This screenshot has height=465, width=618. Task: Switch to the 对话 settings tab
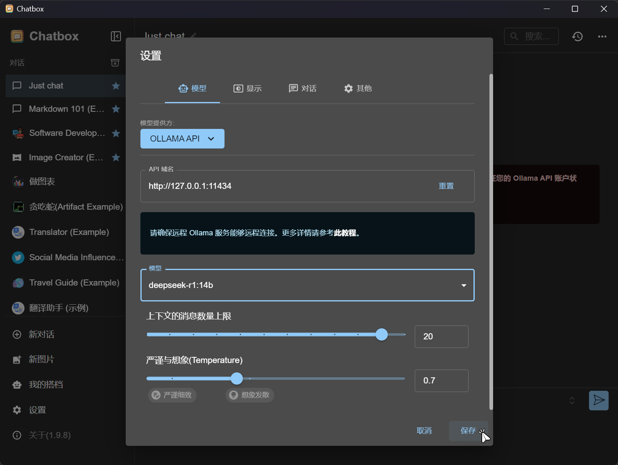(x=302, y=89)
